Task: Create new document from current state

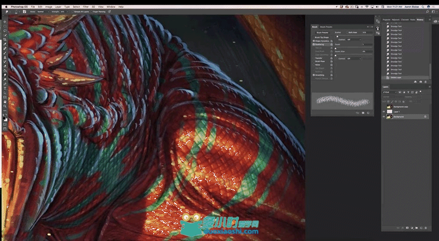Action: (415, 82)
